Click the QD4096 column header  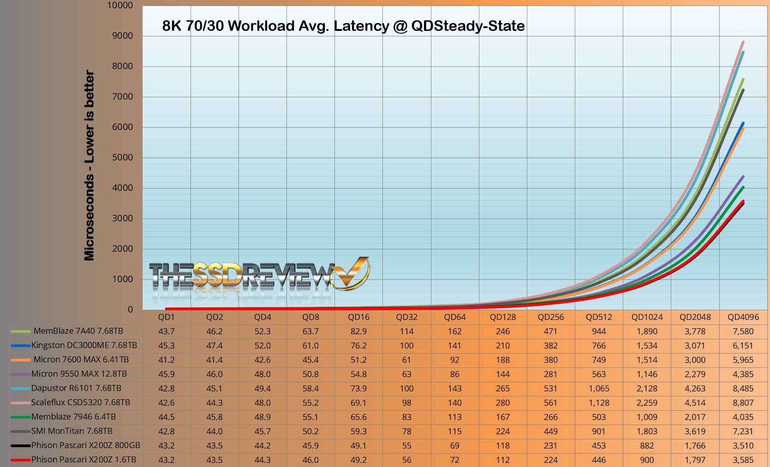743,317
